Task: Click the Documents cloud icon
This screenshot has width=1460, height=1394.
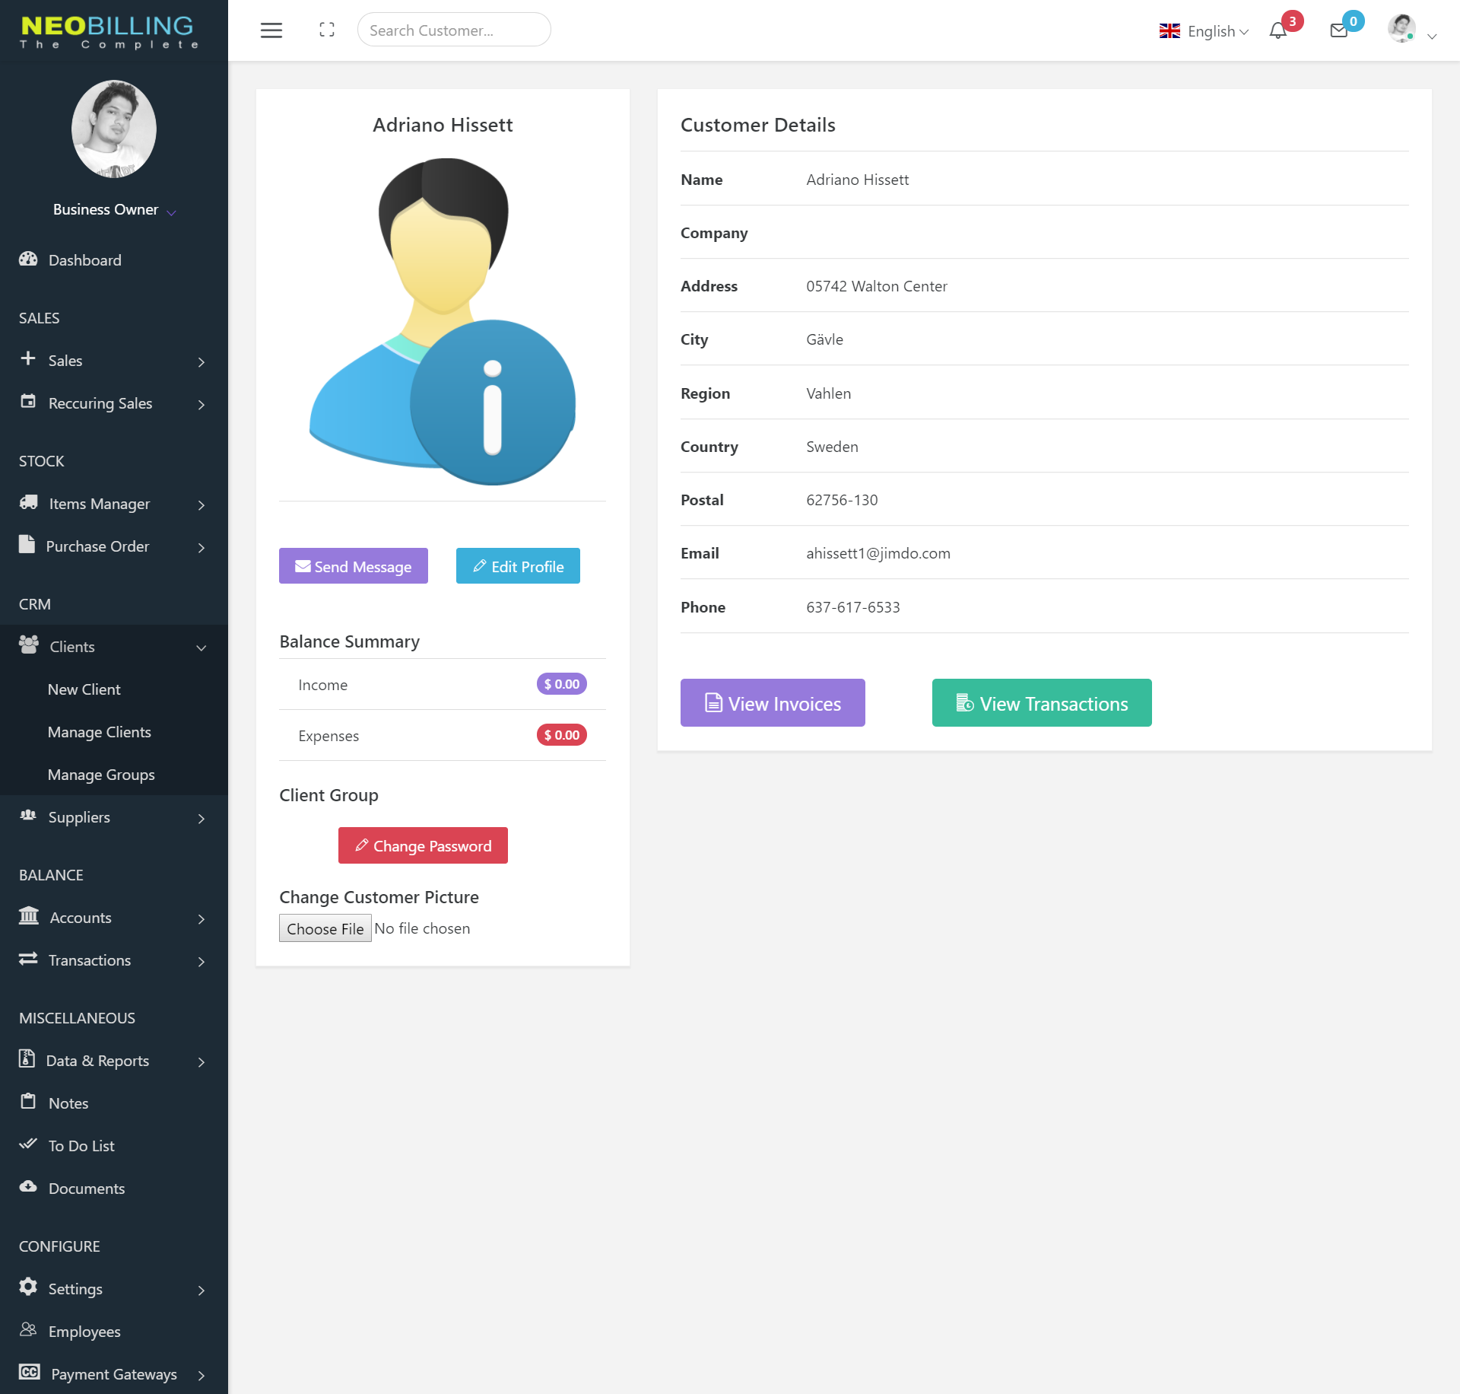Action: point(28,1187)
